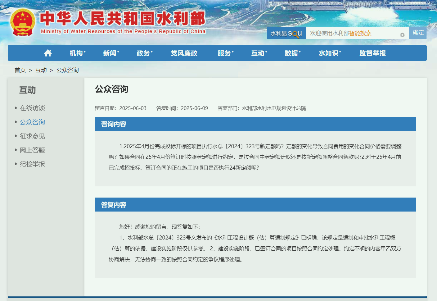Screen dimensions: 437x301
Task: Click the gear icon inside the search field
Action: (x=402, y=33)
